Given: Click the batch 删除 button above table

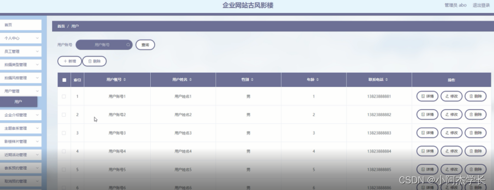Looking at the screenshot, I should pos(94,62).
